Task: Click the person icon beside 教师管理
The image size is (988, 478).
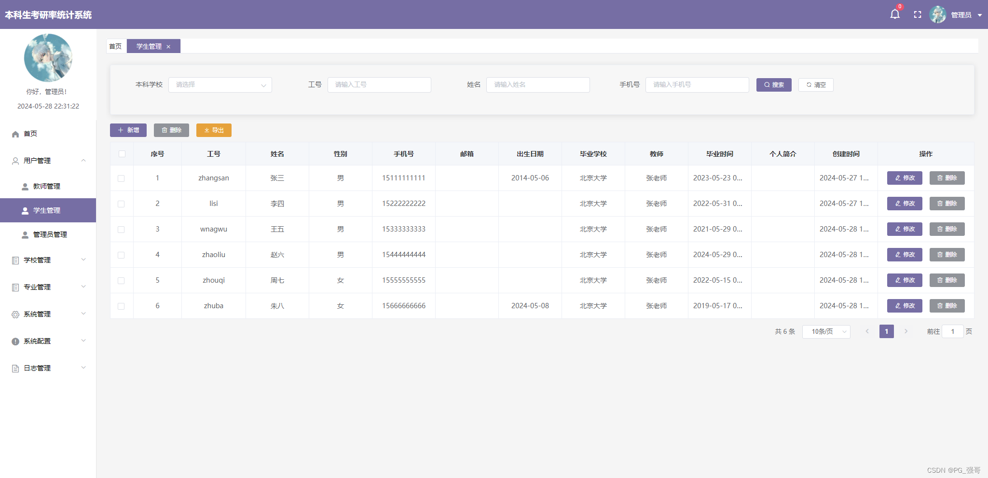Action: [25, 187]
